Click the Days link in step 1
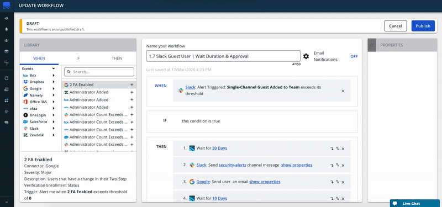The height and width of the screenshot is (207, 442). 223,148
